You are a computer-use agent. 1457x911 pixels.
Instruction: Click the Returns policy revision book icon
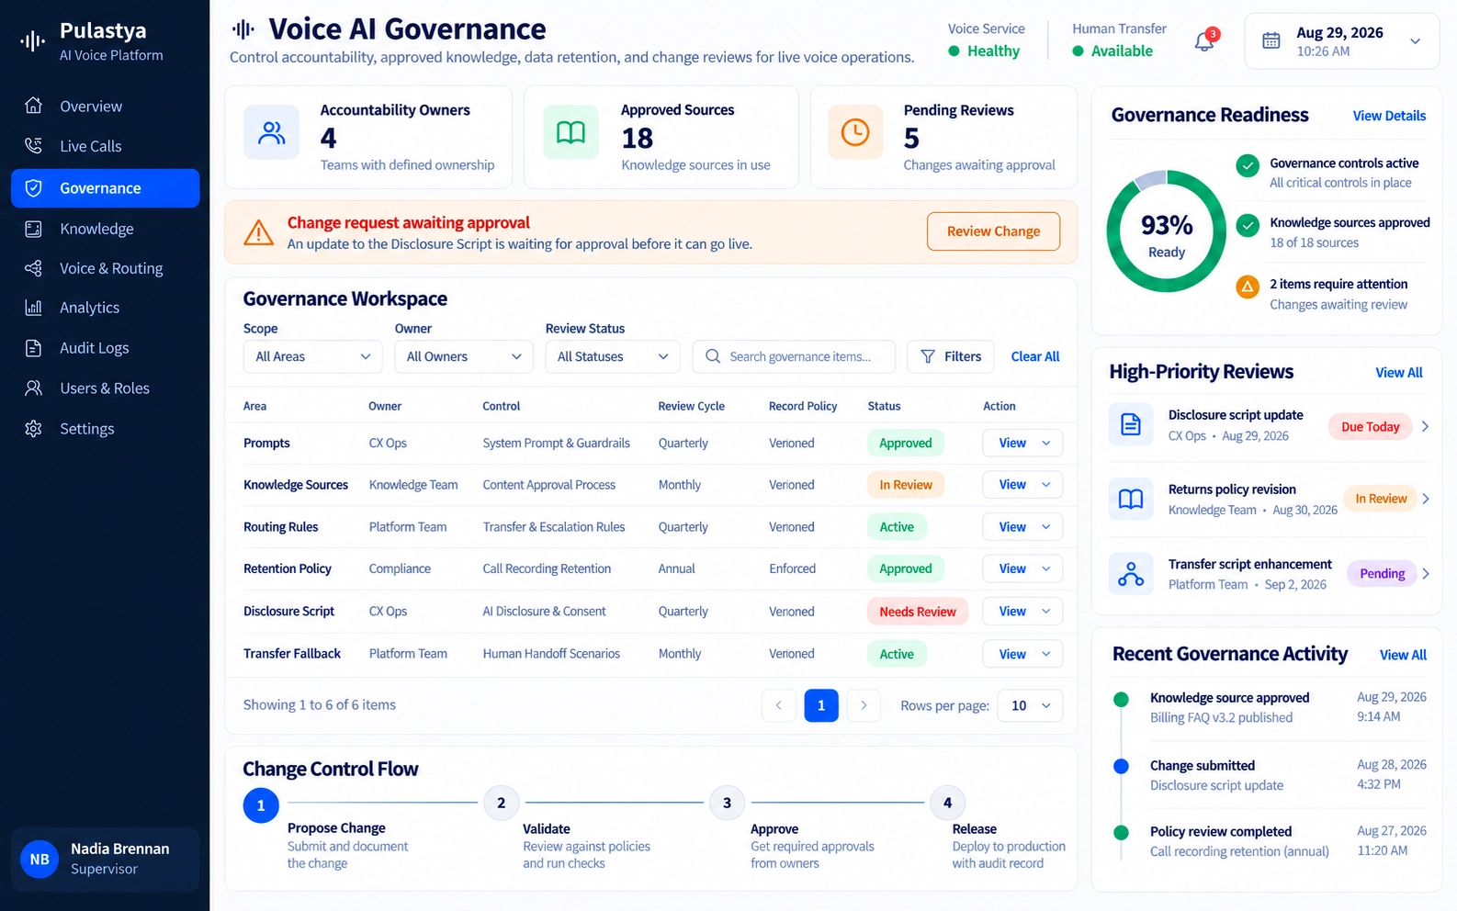[x=1131, y=499]
